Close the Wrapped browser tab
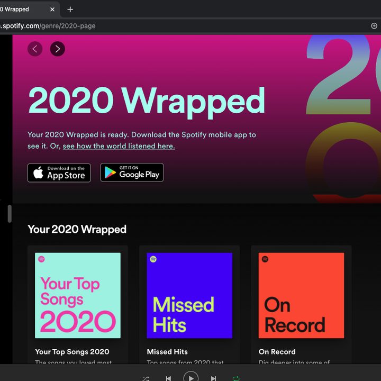Viewport: 381px width, 381px height. 52,10
